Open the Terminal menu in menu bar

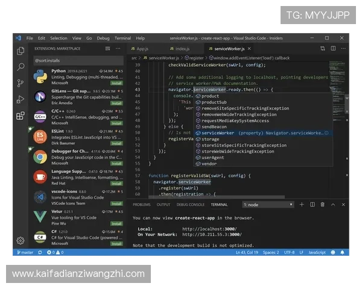click(122, 38)
